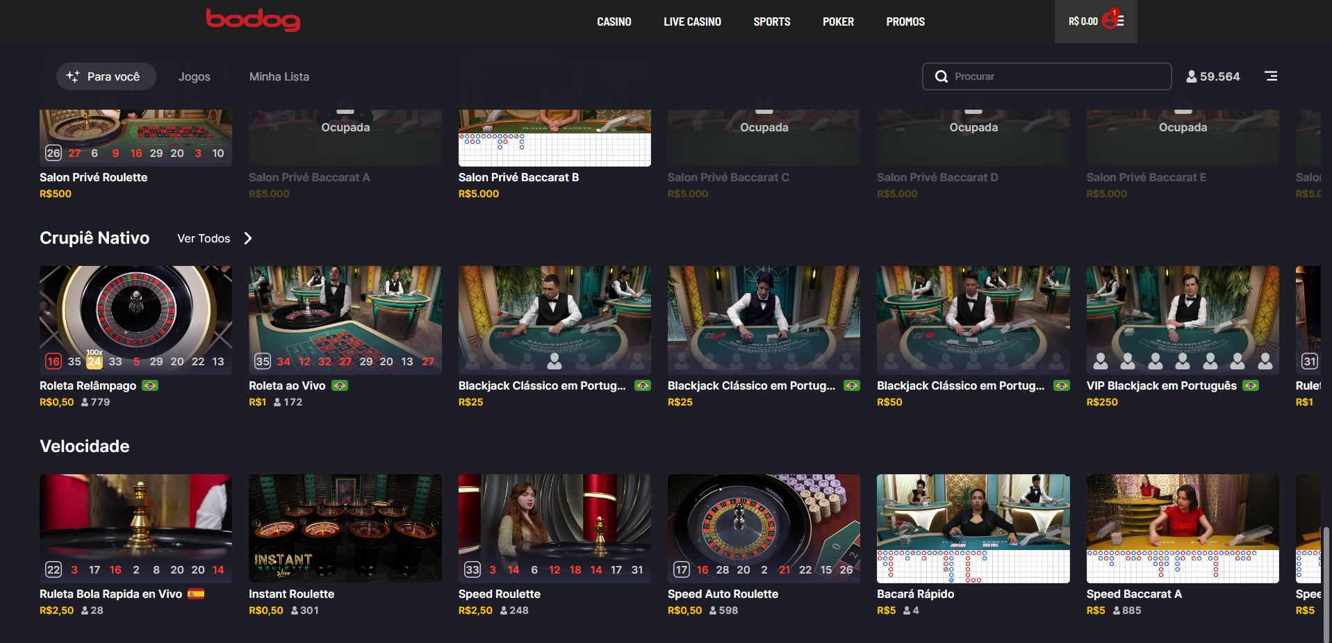Click the 885 player count under Speed Baccarat A
1332x643 pixels.
[1131, 610]
